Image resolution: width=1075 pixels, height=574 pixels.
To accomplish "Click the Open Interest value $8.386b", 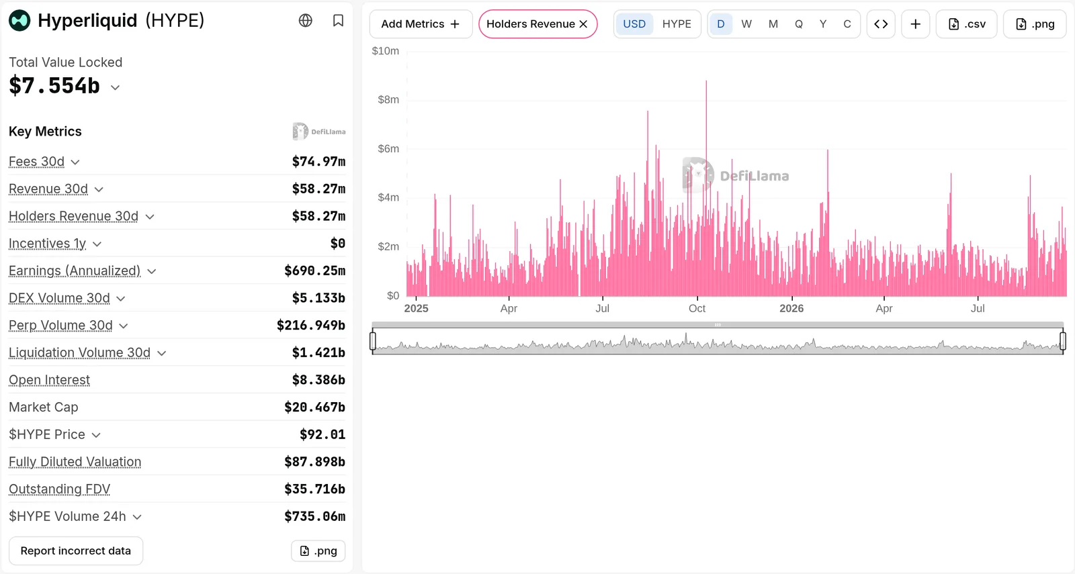I will [318, 380].
